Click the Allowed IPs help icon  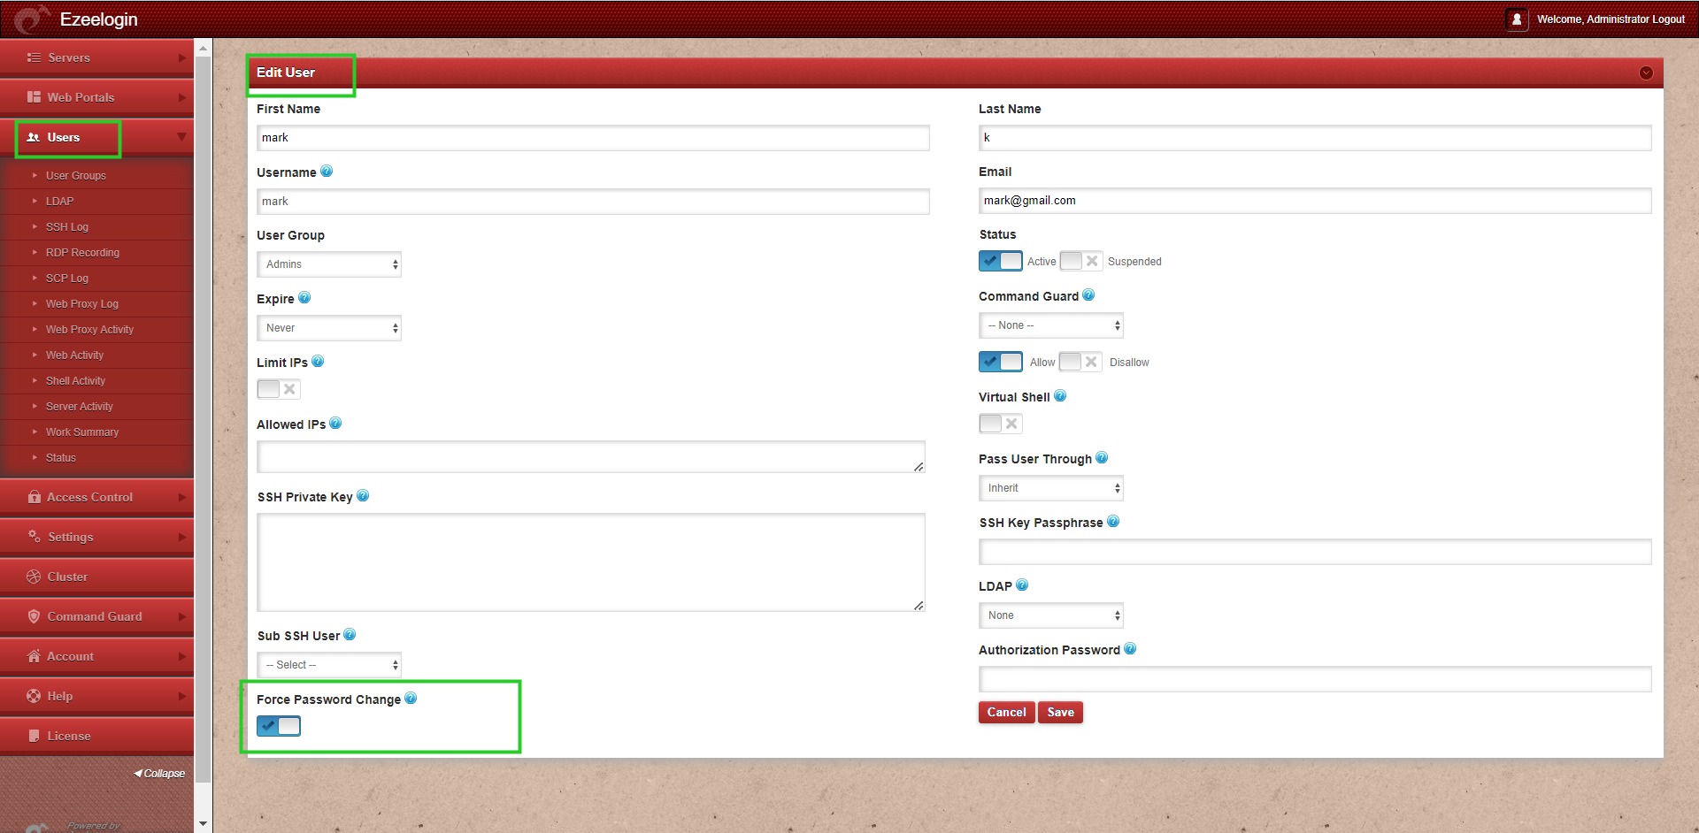coord(335,424)
